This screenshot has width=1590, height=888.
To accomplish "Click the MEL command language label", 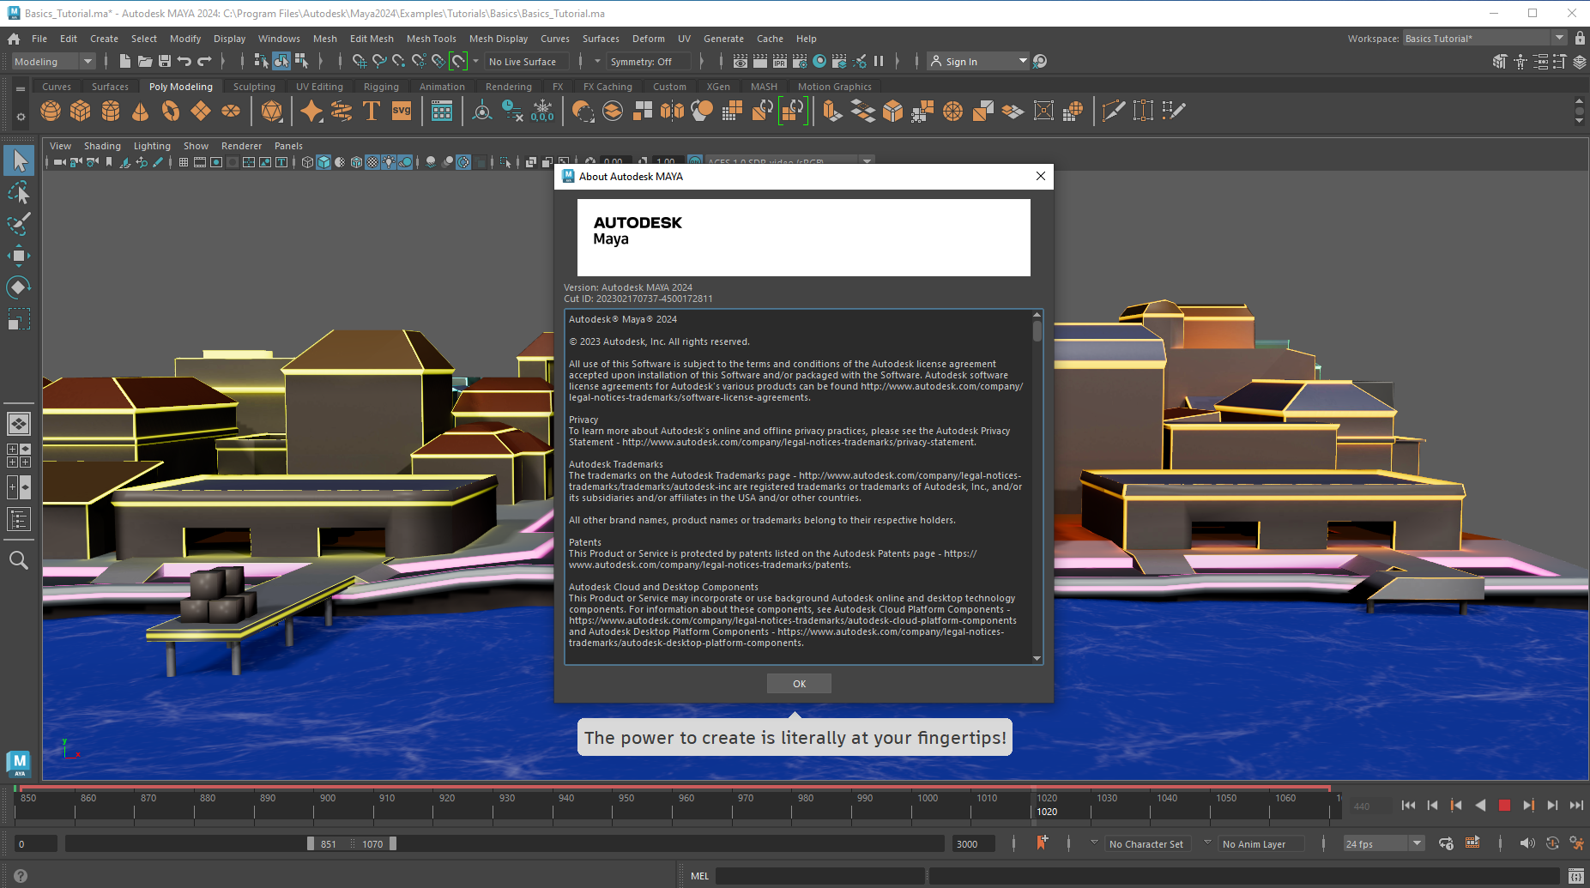I will 700,876.
